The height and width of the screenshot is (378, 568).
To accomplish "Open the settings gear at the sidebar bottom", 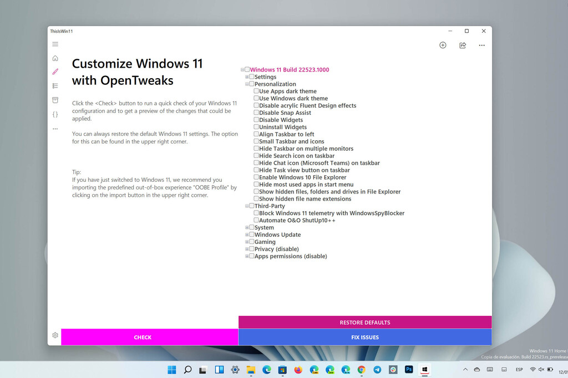I will coord(55,335).
